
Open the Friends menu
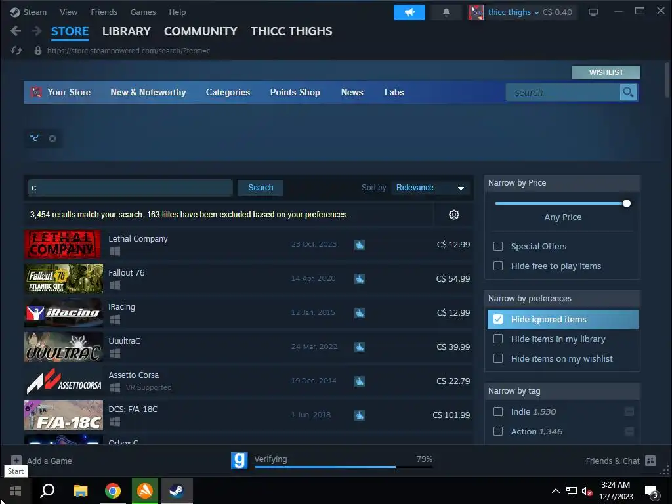[x=104, y=12]
